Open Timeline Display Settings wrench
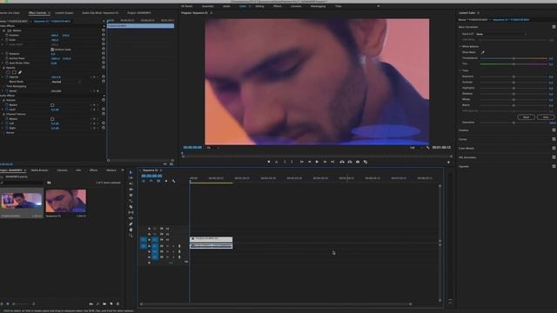The image size is (557, 313). coord(174,182)
